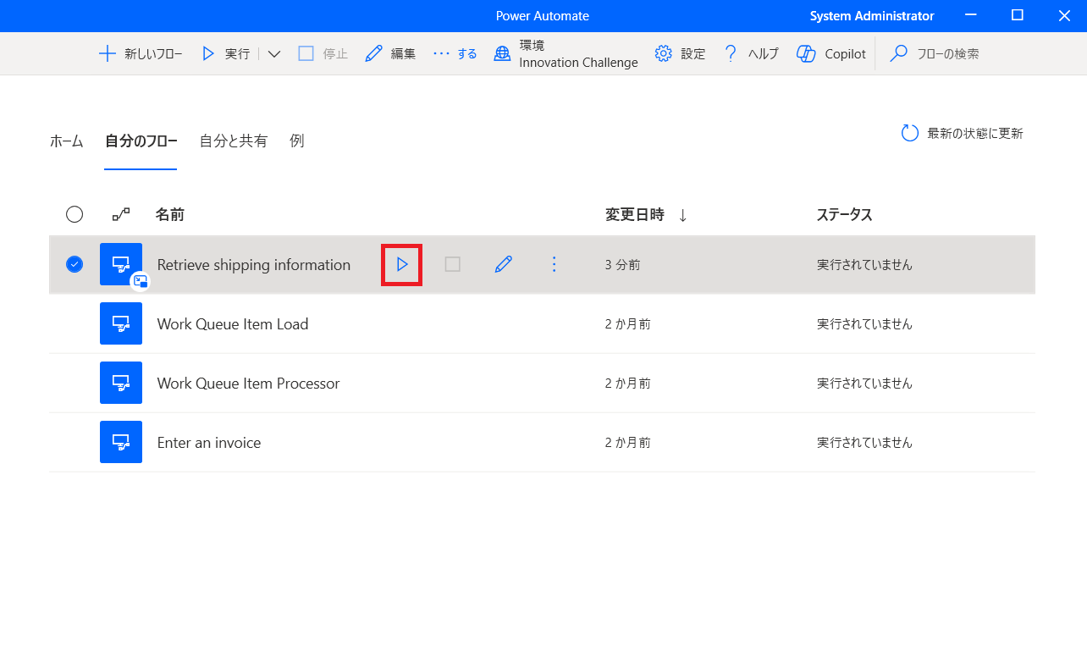Image resolution: width=1087 pixels, height=657 pixels.
Task: Click the flow icon of Work Queue Item Load
Action: (121, 323)
